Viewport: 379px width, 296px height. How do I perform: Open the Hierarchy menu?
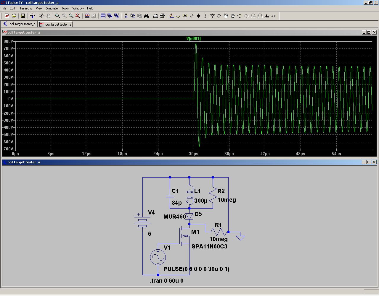tap(25, 8)
